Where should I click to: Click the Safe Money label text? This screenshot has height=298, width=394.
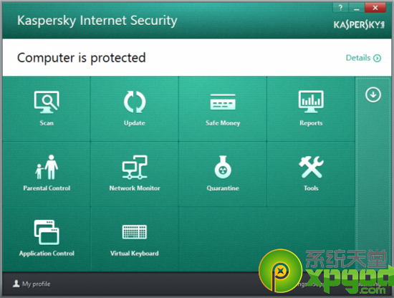tap(223, 123)
